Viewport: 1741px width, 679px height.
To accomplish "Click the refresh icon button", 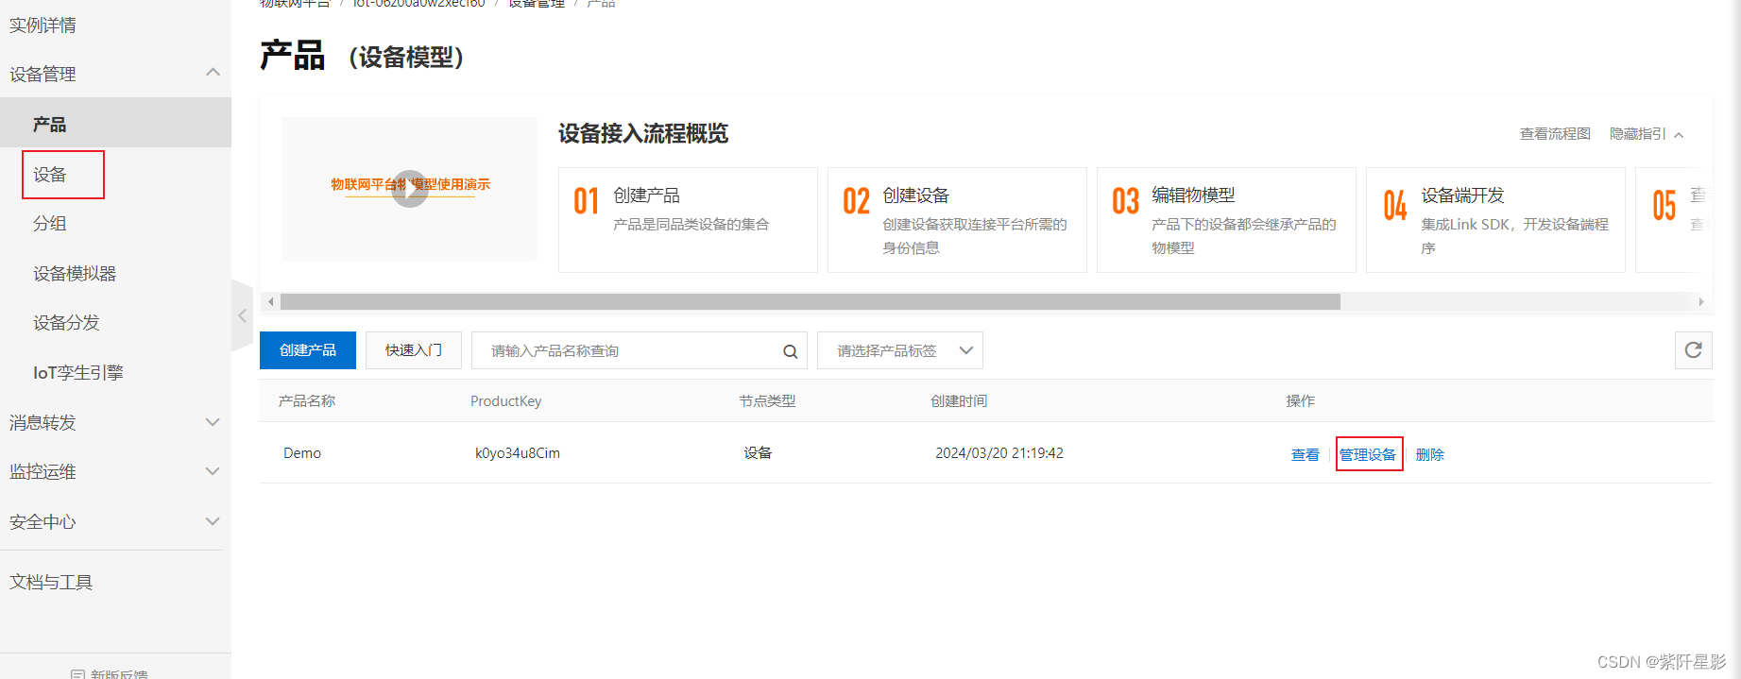I will point(1693,350).
